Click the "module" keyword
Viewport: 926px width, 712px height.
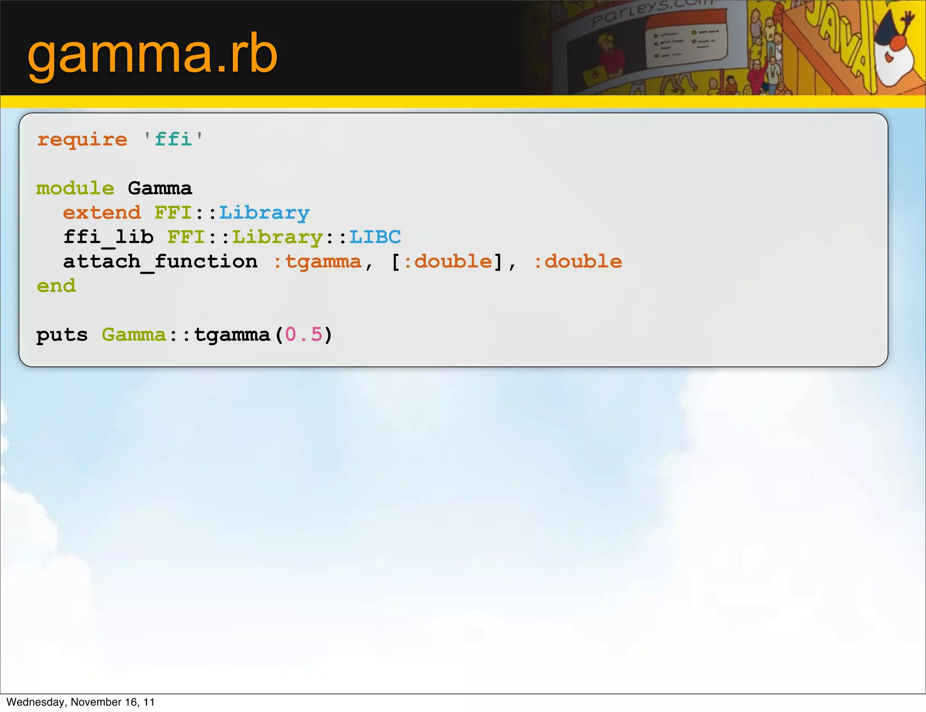[76, 188]
